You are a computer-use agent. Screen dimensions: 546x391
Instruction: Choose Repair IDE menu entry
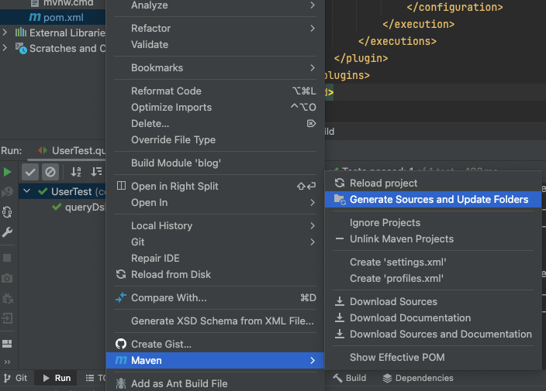pos(215,259)
